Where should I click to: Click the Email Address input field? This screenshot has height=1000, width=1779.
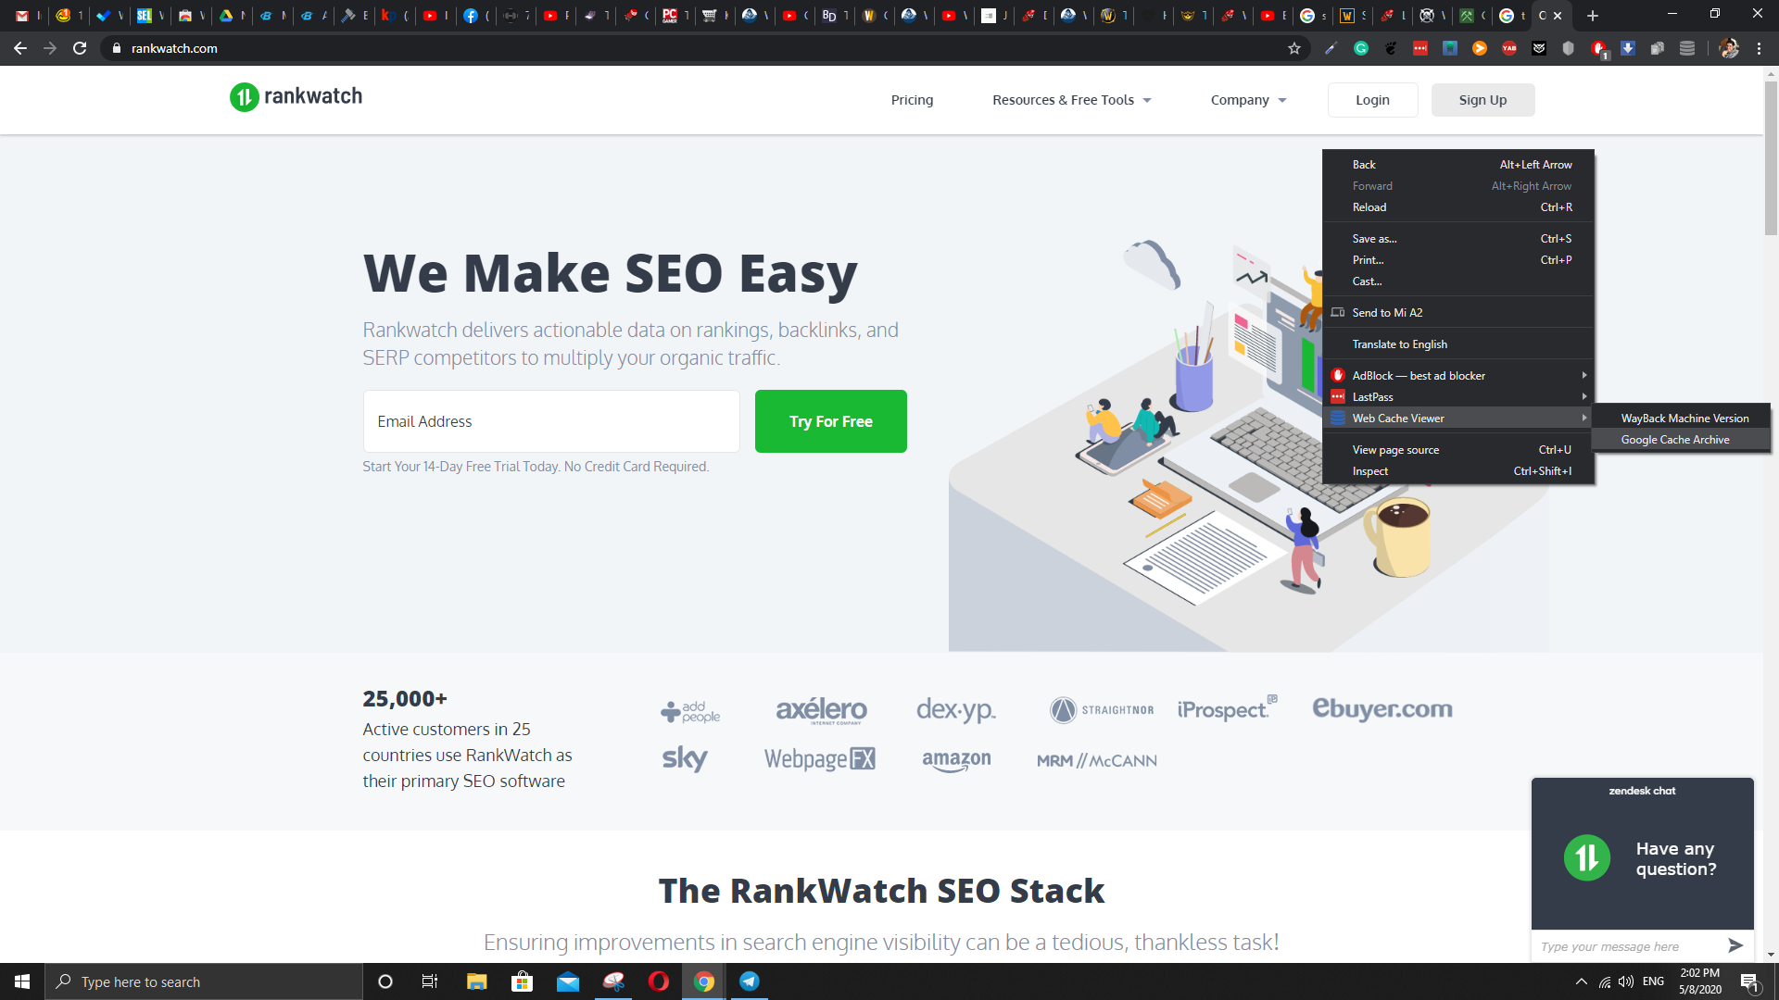point(551,421)
